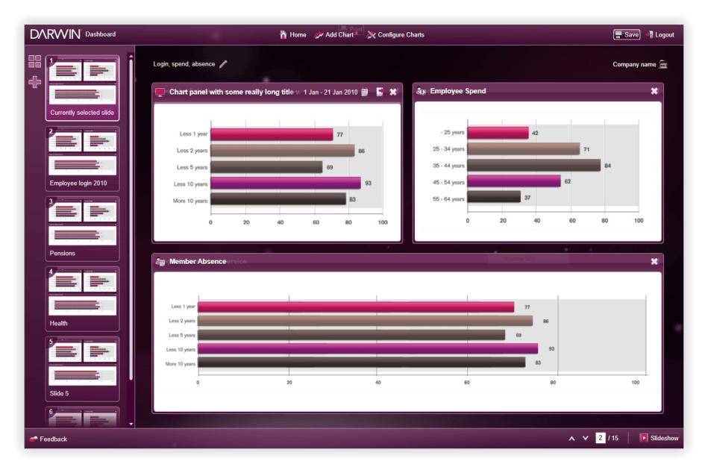The width and height of the screenshot is (708, 473).
Task: Click the Slideshow play icon
Action: click(645, 439)
